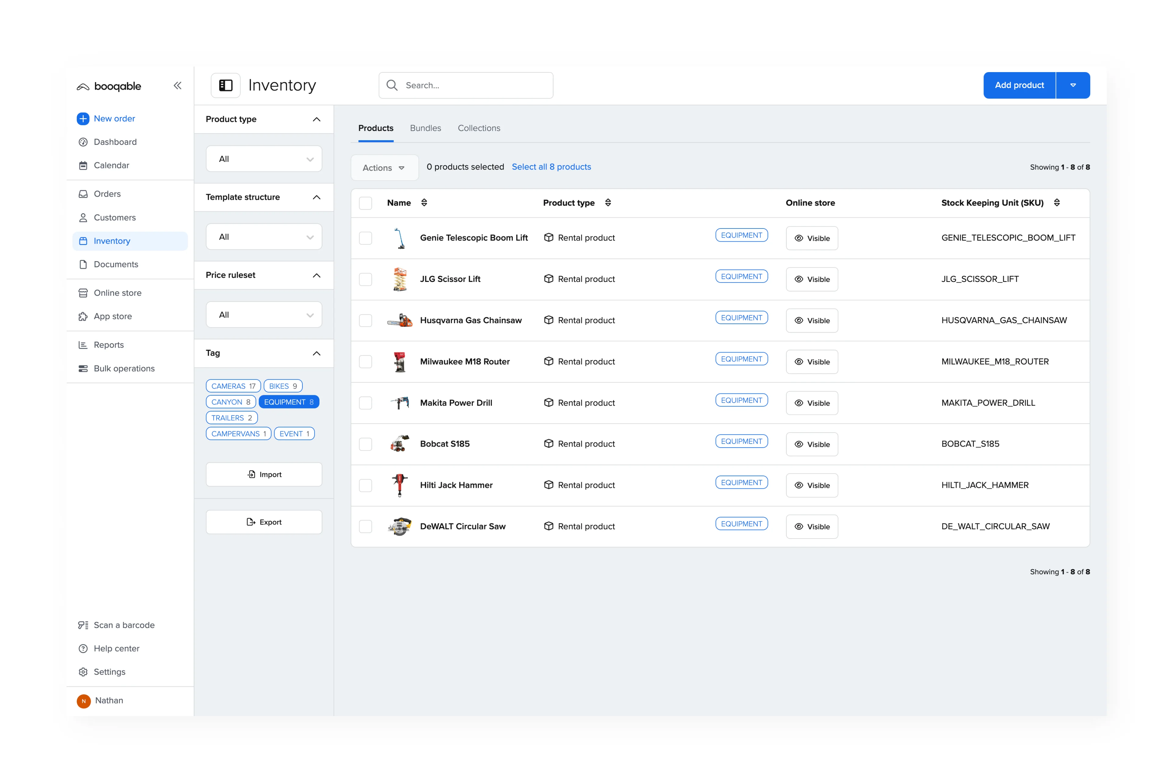The image size is (1174, 782).
Task: Sort by SKU column arrows
Action: coord(1057,203)
